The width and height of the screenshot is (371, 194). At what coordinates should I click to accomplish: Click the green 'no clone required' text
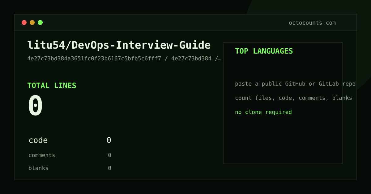coord(263,112)
